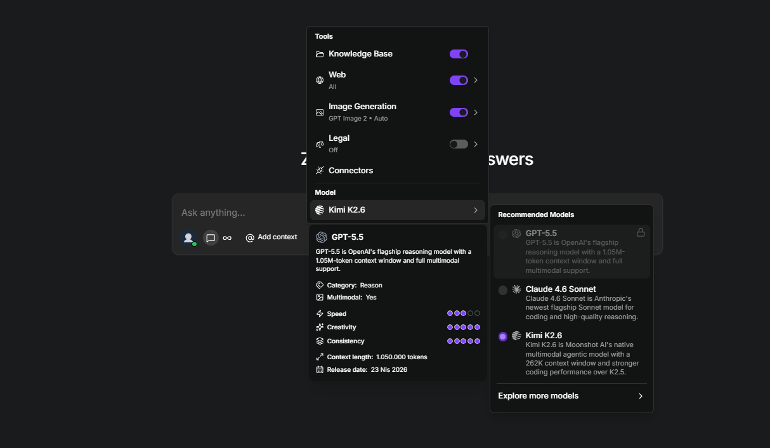Open the Kimi K2.6 model selector
The width and height of the screenshot is (770, 448).
[398, 210]
